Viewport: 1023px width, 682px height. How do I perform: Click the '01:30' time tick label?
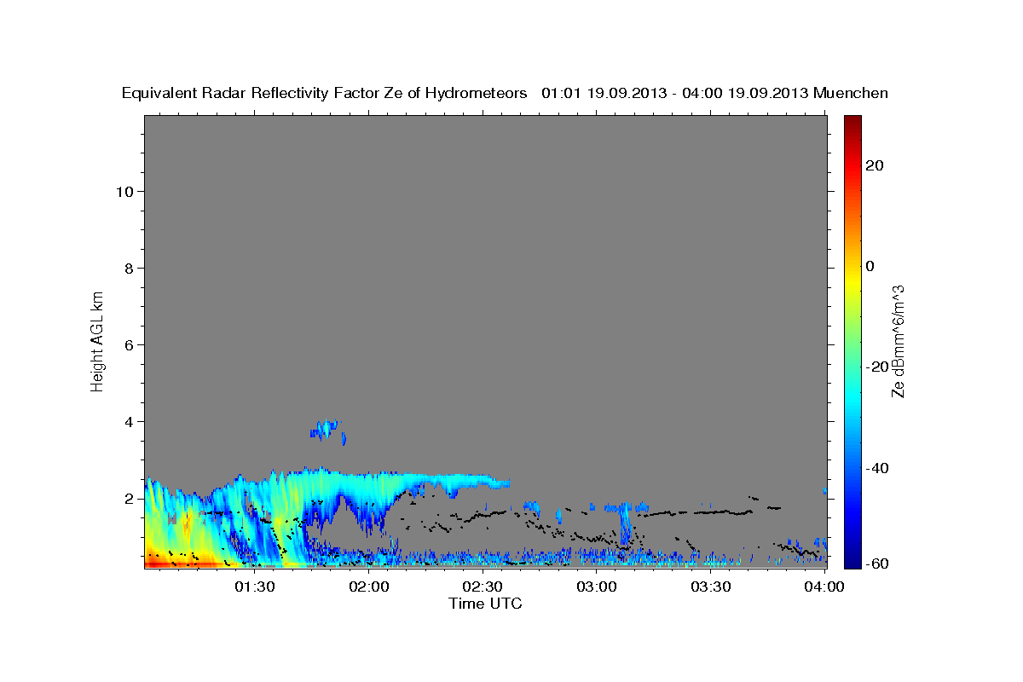click(254, 587)
